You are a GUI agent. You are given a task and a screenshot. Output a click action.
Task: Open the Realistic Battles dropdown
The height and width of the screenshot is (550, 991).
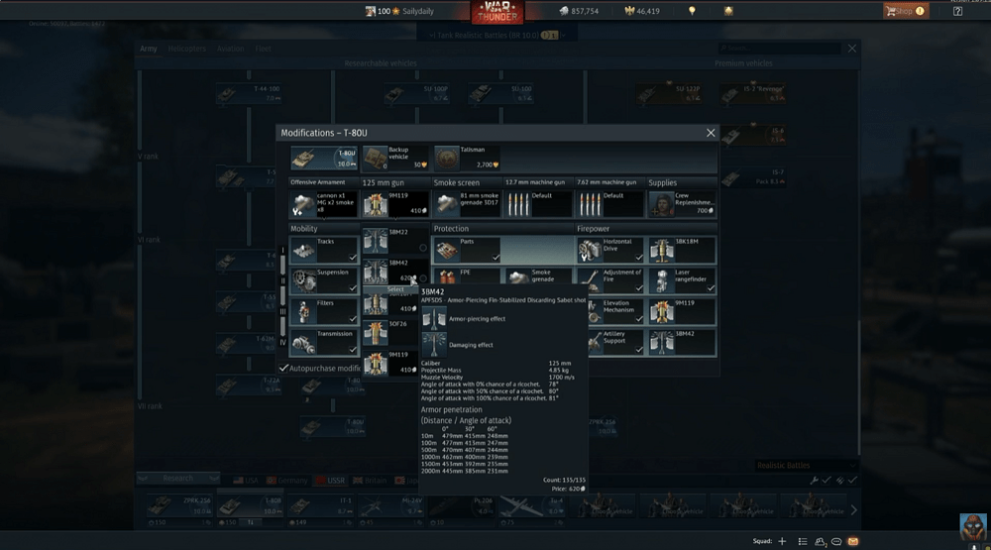click(x=807, y=466)
